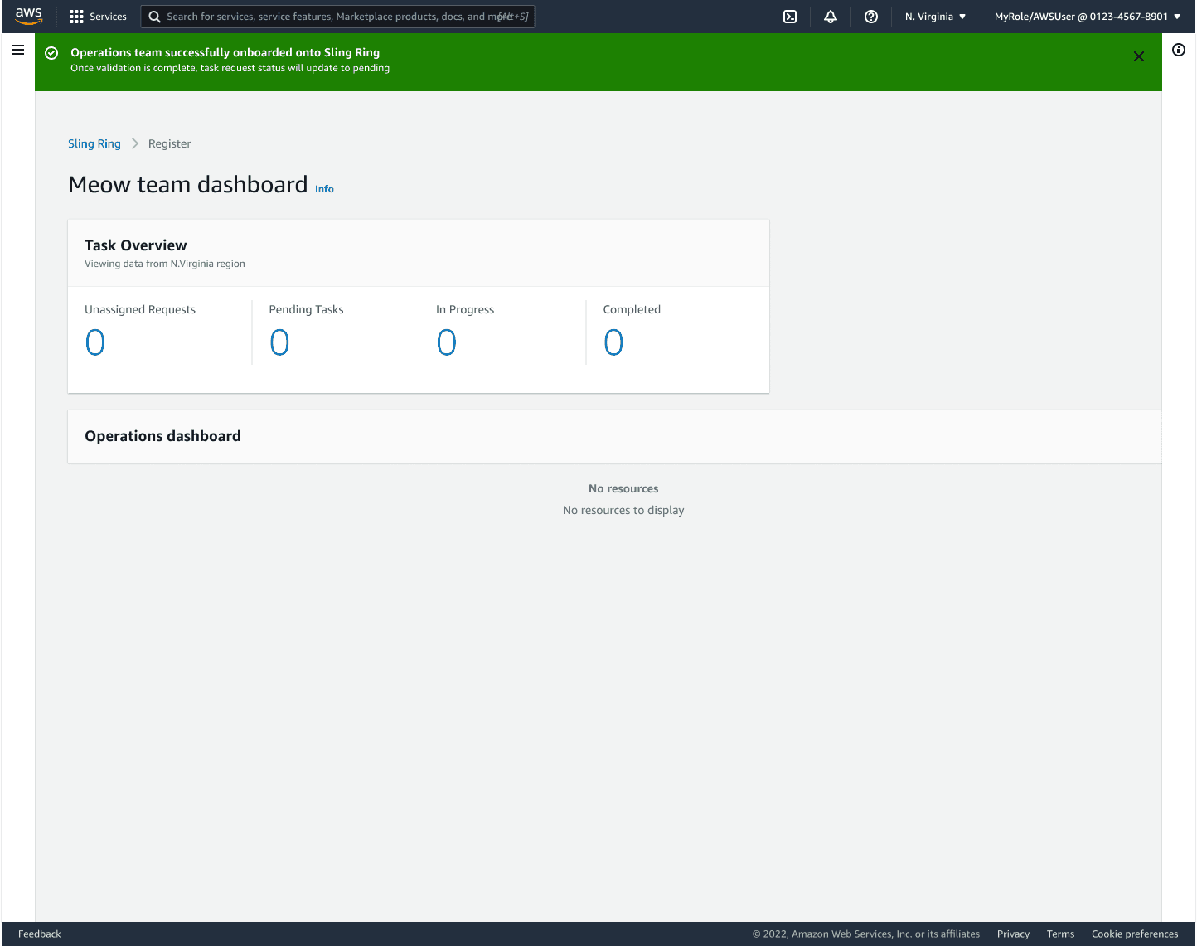The width and height of the screenshot is (1197, 946).
Task: Open the Feedback footer link
Action: pyautogui.click(x=40, y=934)
